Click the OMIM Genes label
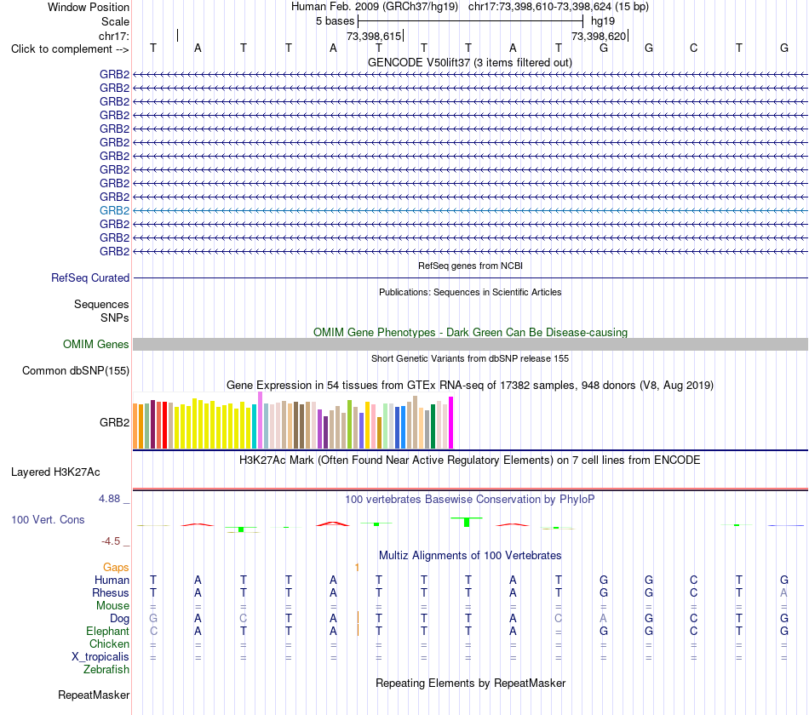The image size is (809, 715). tap(95, 344)
